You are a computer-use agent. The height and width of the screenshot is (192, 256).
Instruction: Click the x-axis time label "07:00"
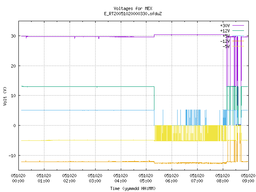197,181
